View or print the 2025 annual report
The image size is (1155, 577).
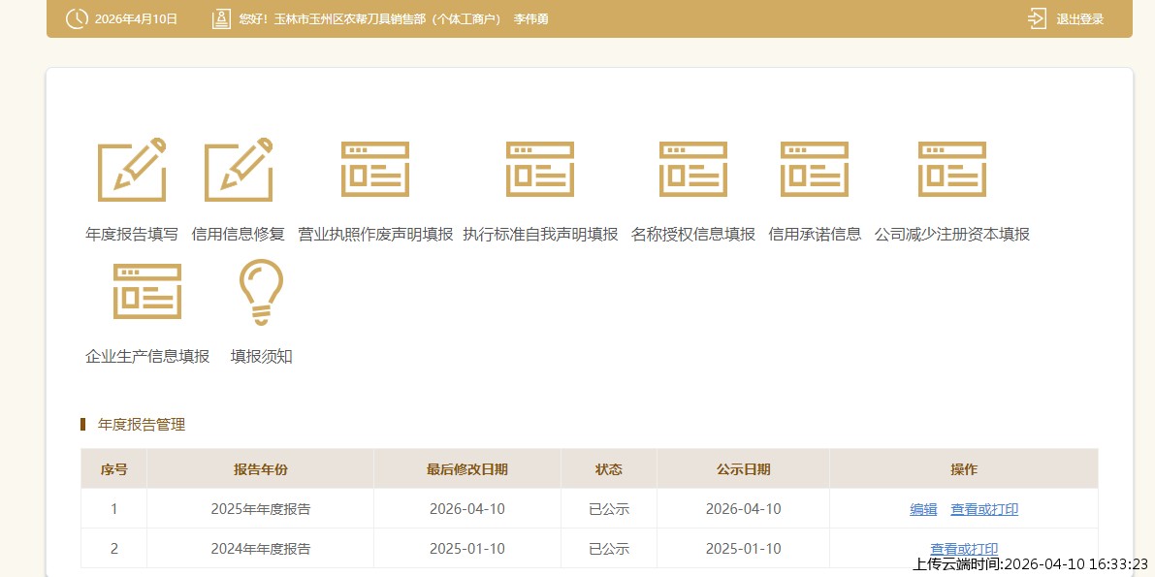[984, 509]
